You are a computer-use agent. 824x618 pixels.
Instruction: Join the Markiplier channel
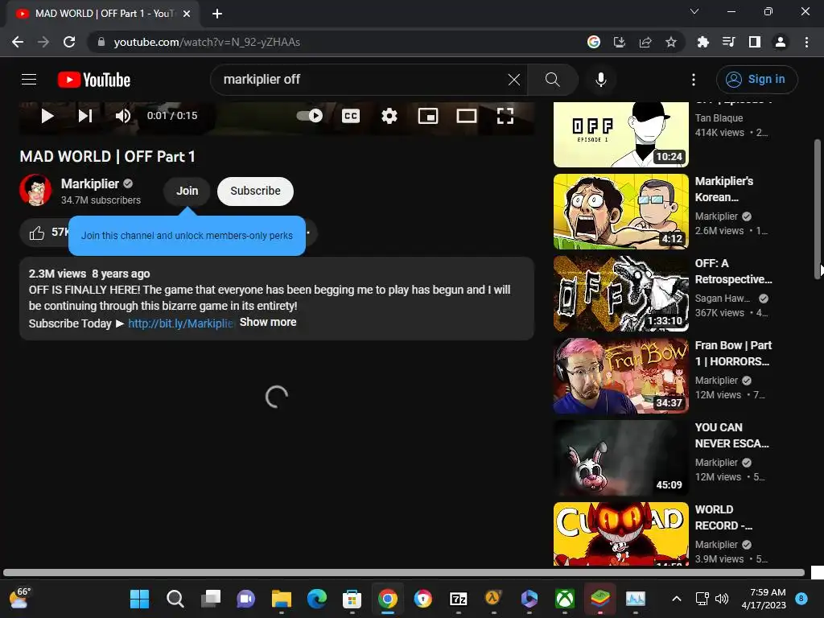pos(187,191)
